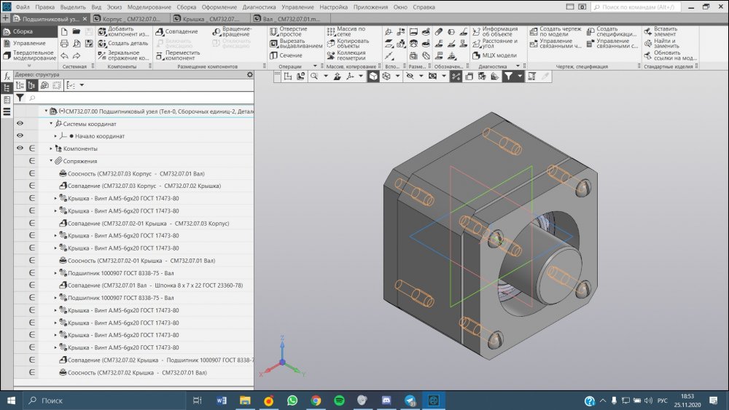Image resolution: width=729 pixels, height=410 pixels.
Task: Select 'Отверстие простое' hole tool
Action: coord(287,32)
